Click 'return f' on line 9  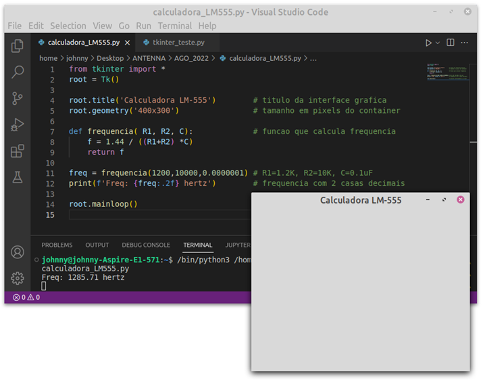click(105, 152)
